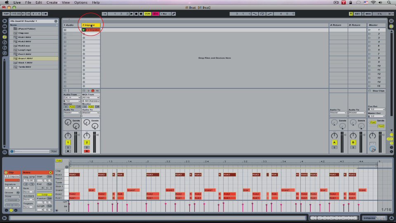The height and width of the screenshot is (223, 396).
Task: Disarm recording on track 2
Action: click(x=87, y=151)
